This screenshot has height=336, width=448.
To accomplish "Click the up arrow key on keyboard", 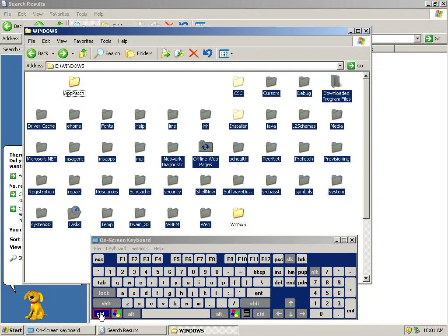I will [290, 304].
